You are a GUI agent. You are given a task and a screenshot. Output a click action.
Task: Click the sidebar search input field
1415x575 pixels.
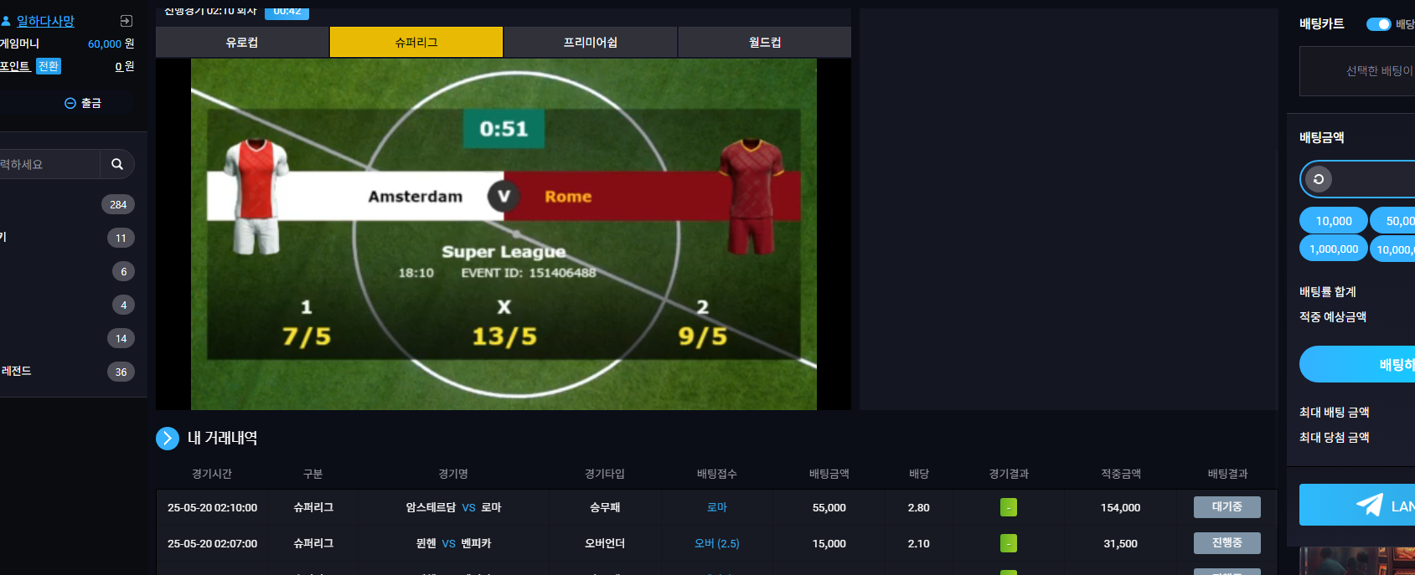49,164
